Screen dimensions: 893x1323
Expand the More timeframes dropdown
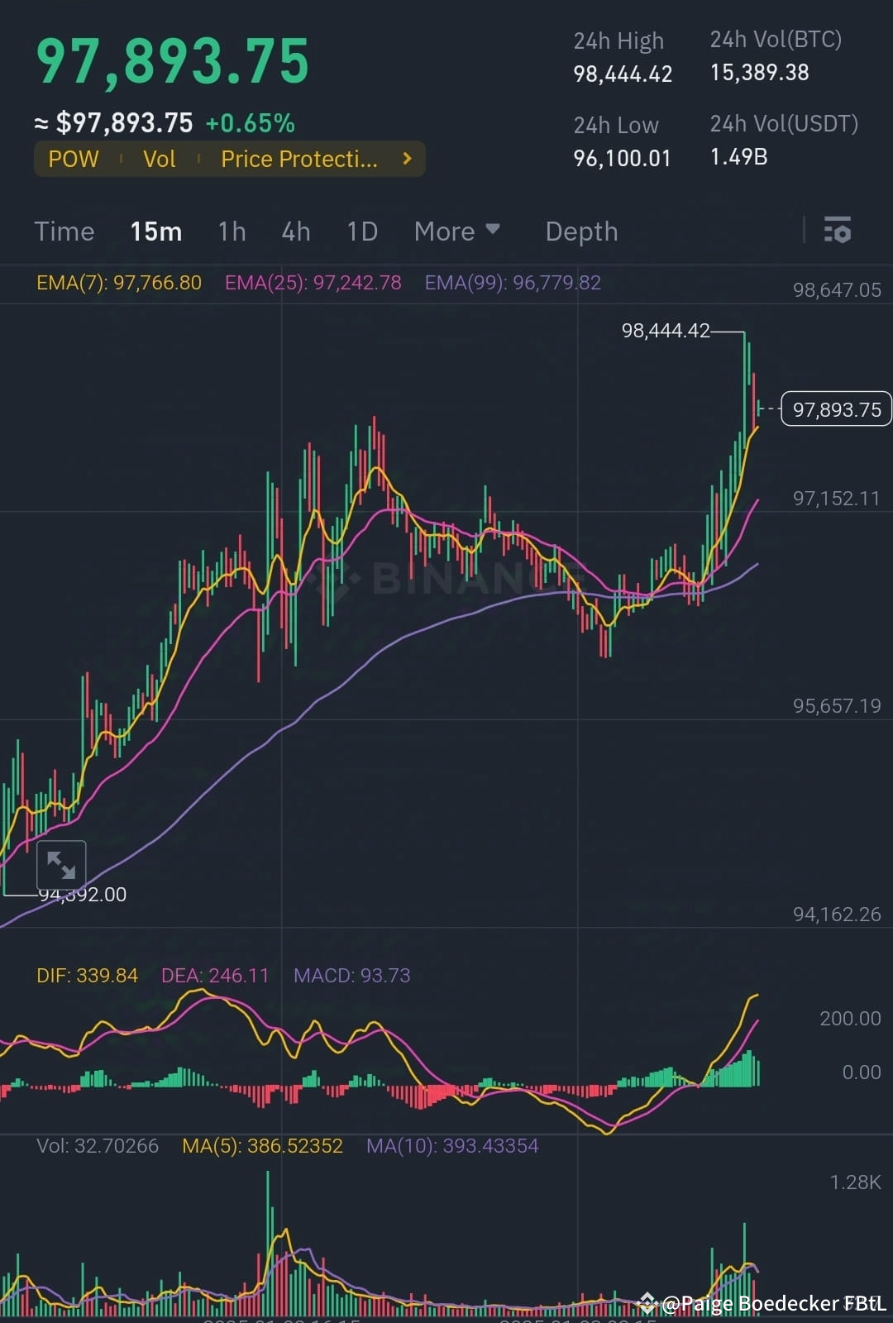point(456,232)
